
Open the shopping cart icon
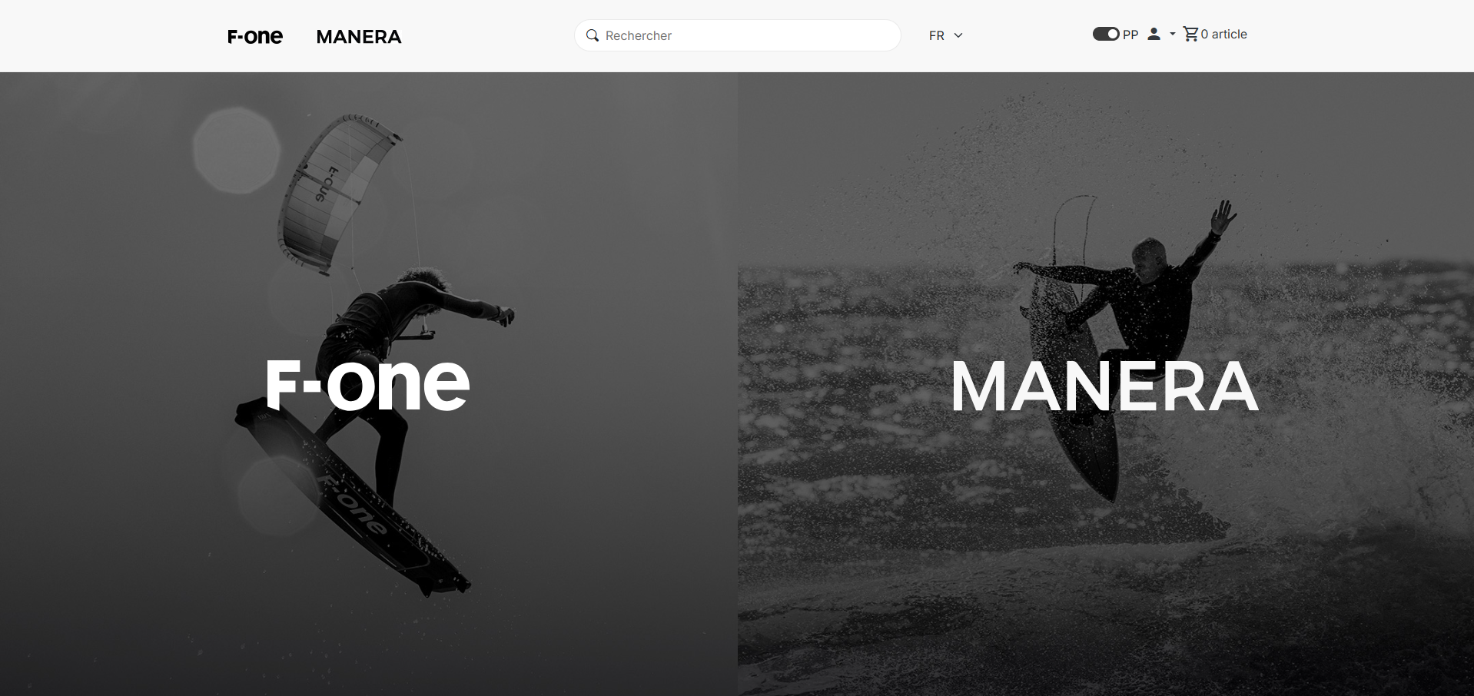pos(1190,34)
